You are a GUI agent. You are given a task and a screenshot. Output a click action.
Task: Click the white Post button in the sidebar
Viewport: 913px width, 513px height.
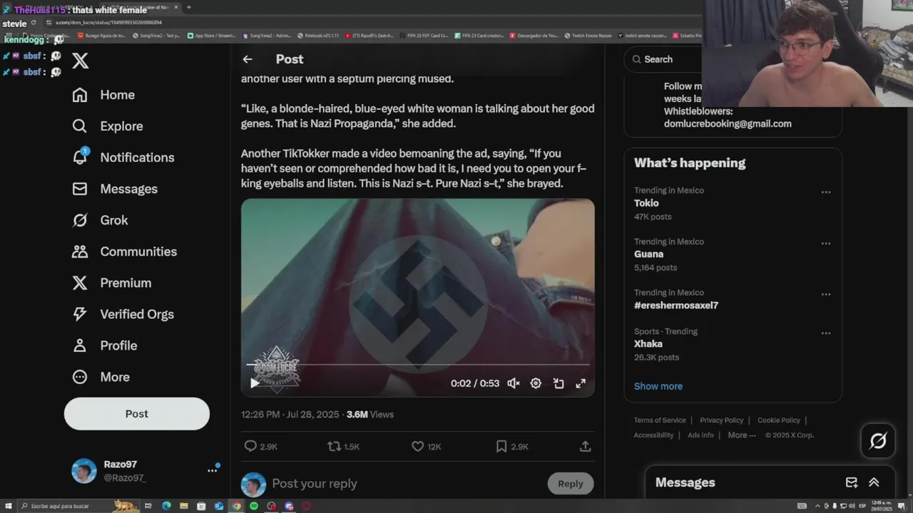click(x=137, y=414)
